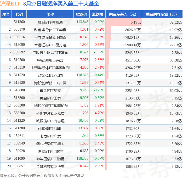The width and height of the screenshot is (183, 178).
Task: Click the 序号 column header
Action: (6, 14)
